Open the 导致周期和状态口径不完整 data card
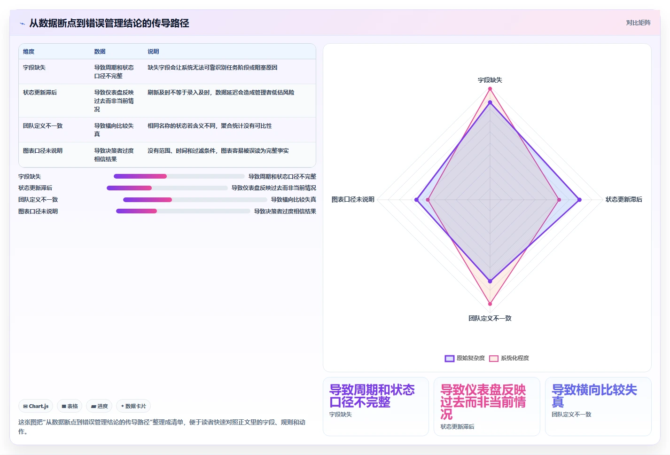Screen dimensions: 670x455 376,407
